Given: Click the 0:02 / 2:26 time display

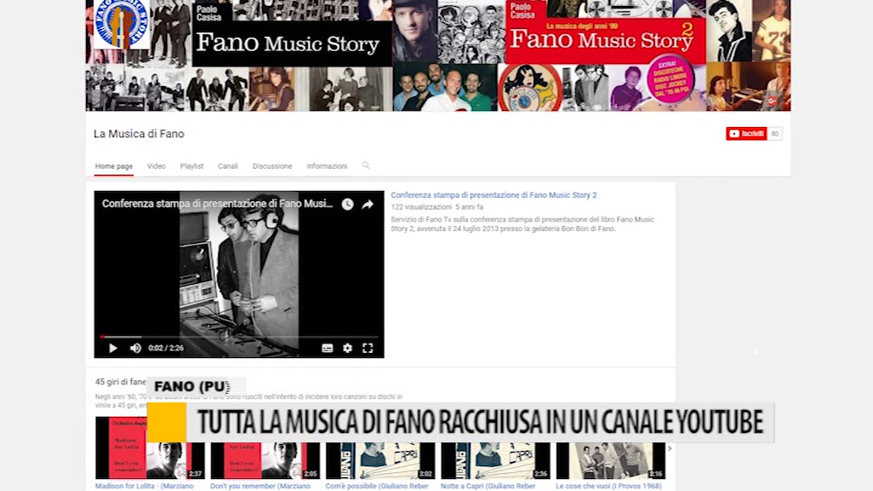Looking at the screenshot, I should click(x=166, y=348).
